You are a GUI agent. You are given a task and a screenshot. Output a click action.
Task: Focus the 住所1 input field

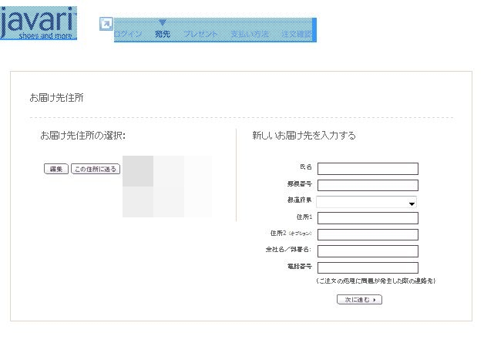click(368, 218)
